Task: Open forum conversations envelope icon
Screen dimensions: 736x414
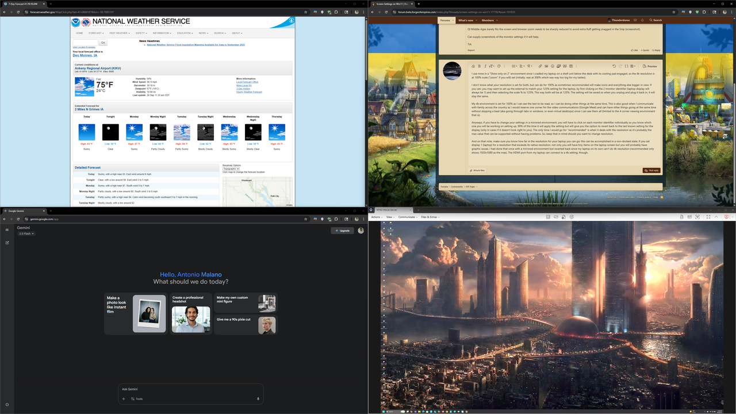Action: 635,20
